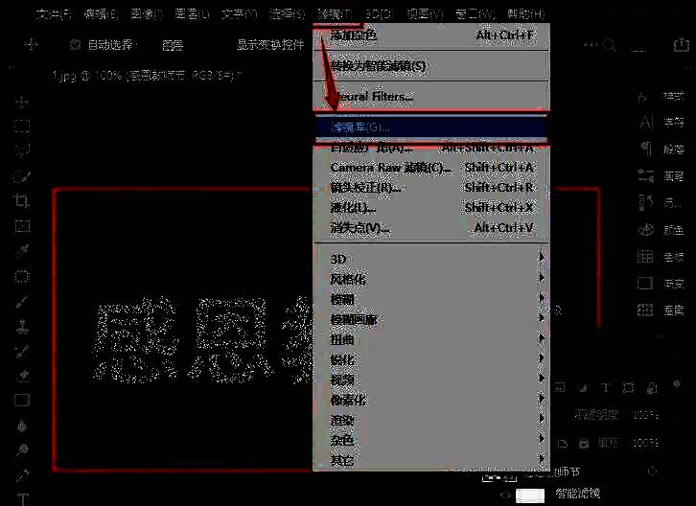
Task: Toggle the layer filter switch
Action: click(x=677, y=383)
